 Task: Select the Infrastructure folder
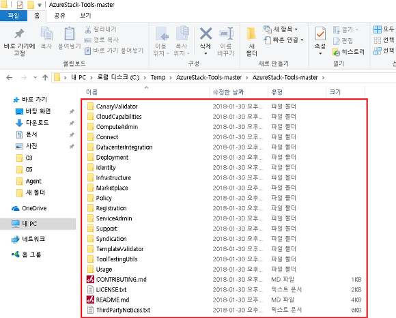[113, 177]
